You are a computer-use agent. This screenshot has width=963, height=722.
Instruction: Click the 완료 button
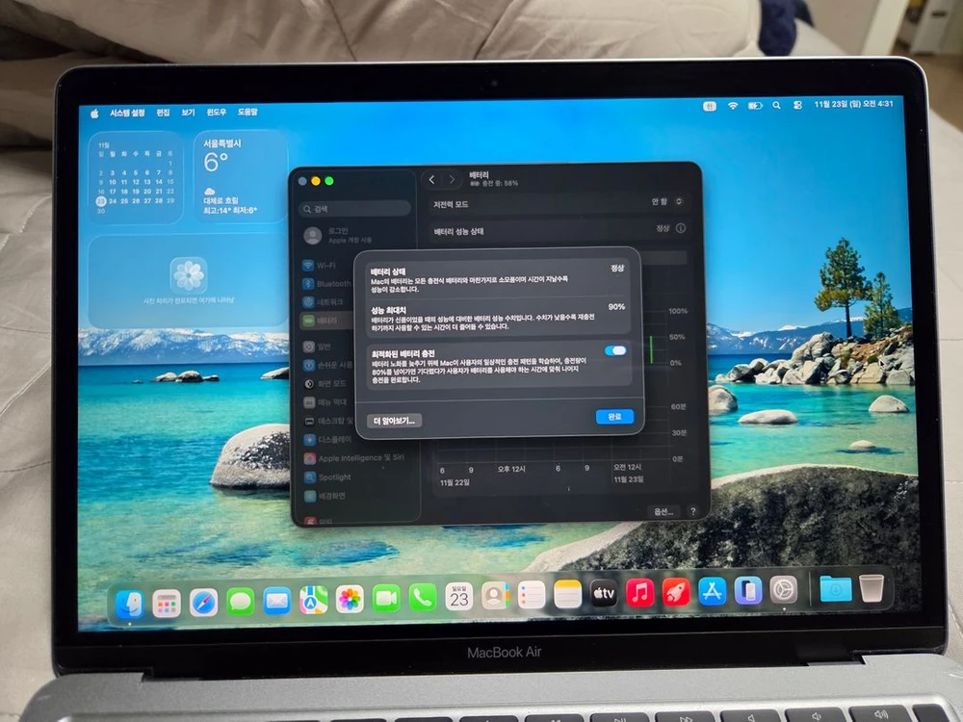[614, 416]
